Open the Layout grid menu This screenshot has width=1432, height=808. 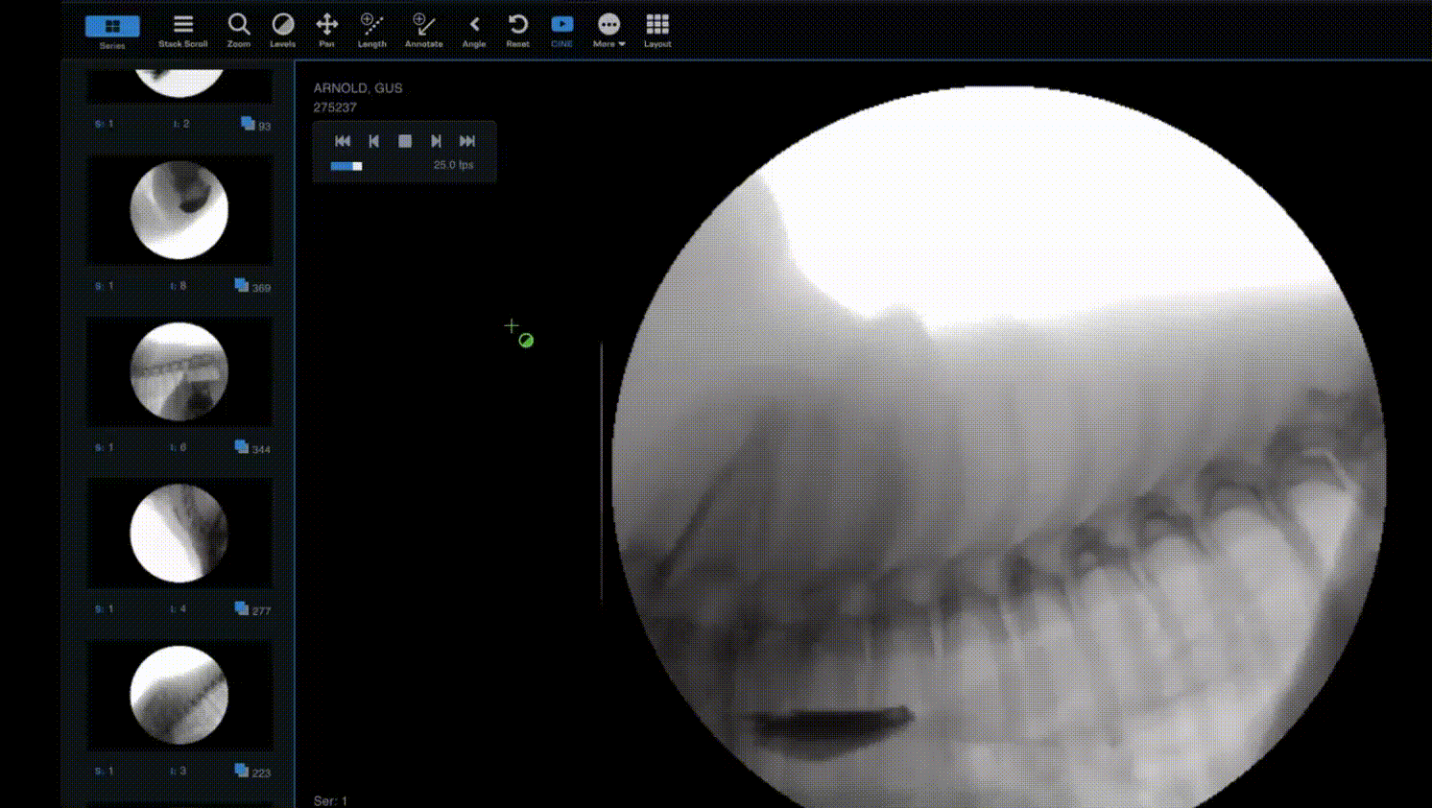[657, 31]
